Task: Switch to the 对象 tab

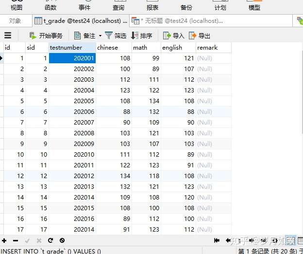Action: click(15, 21)
